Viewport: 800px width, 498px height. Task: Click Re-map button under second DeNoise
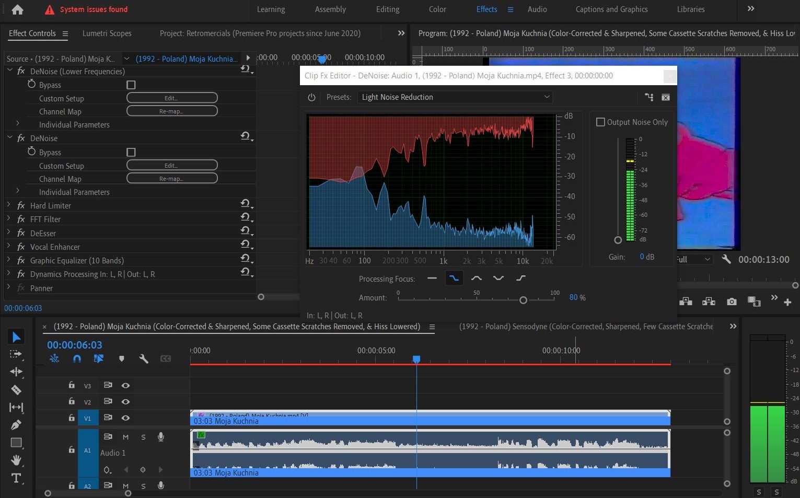coord(172,178)
